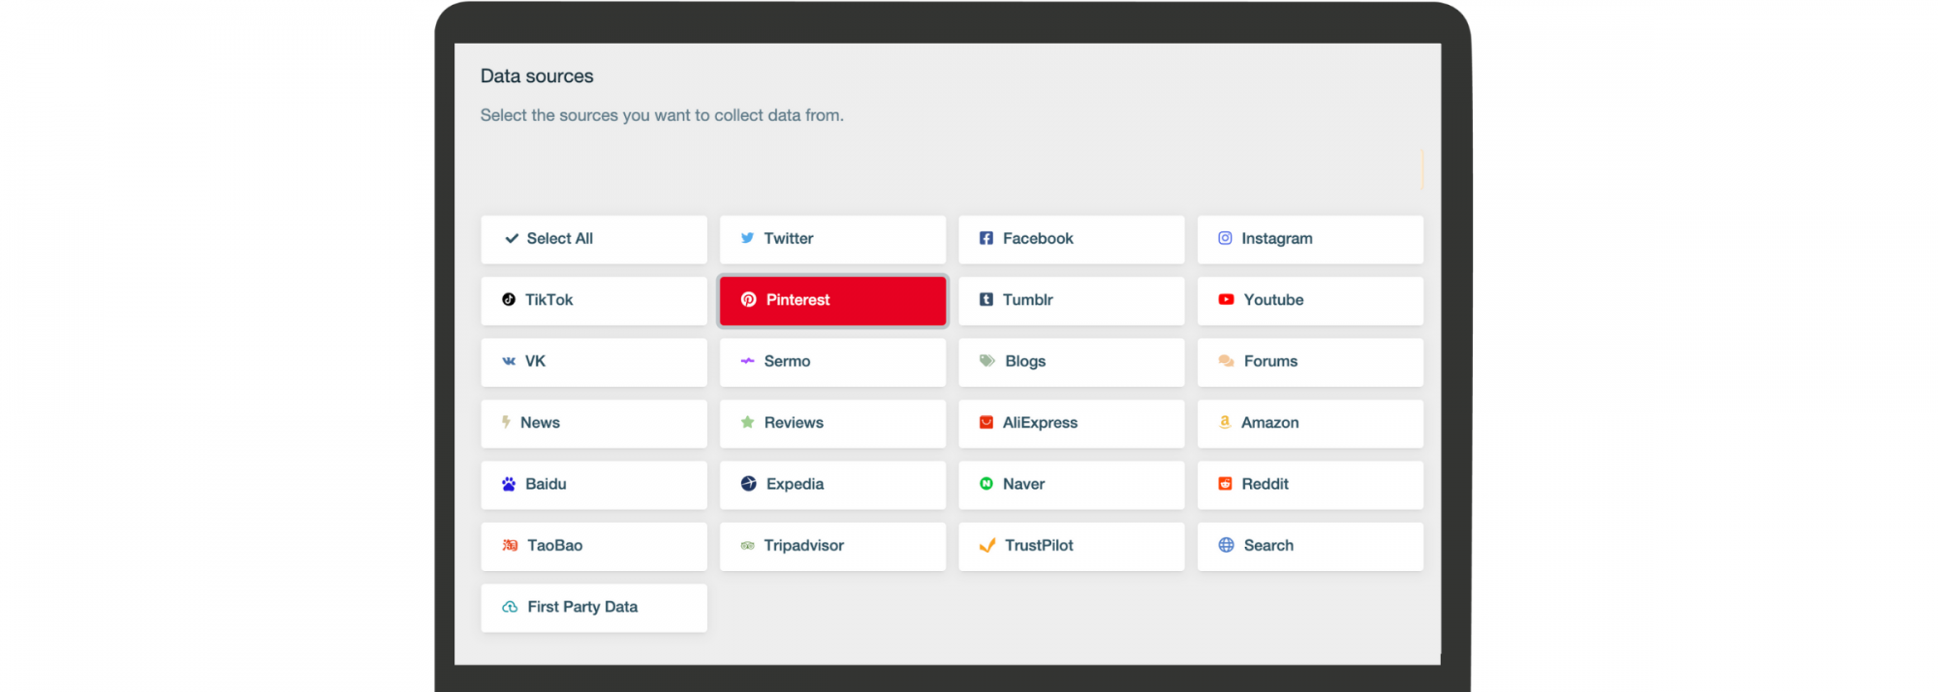Deselect the highlighted Pinterest source
This screenshot has height=692, width=1938.
[x=832, y=301]
